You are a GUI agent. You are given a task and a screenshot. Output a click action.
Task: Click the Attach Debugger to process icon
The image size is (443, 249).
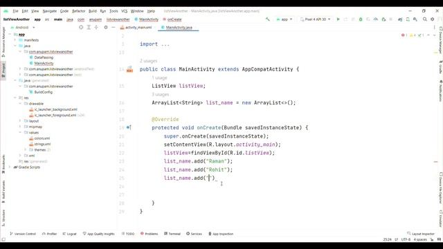[x=383, y=19]
